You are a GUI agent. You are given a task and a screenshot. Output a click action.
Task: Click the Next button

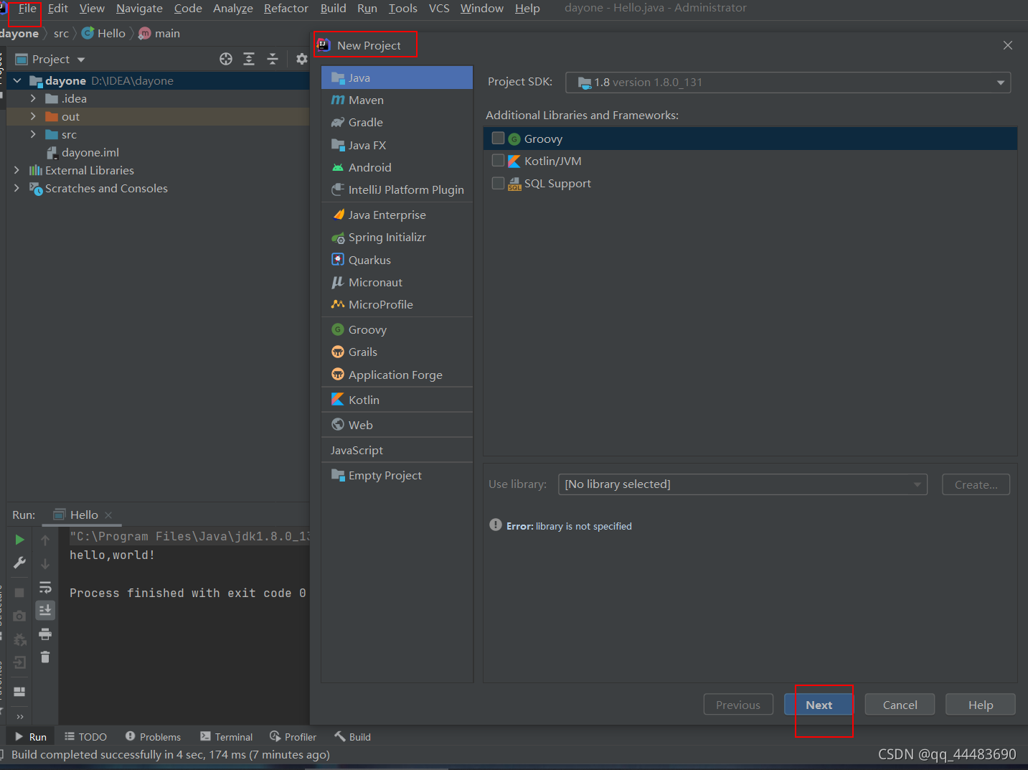819,705
